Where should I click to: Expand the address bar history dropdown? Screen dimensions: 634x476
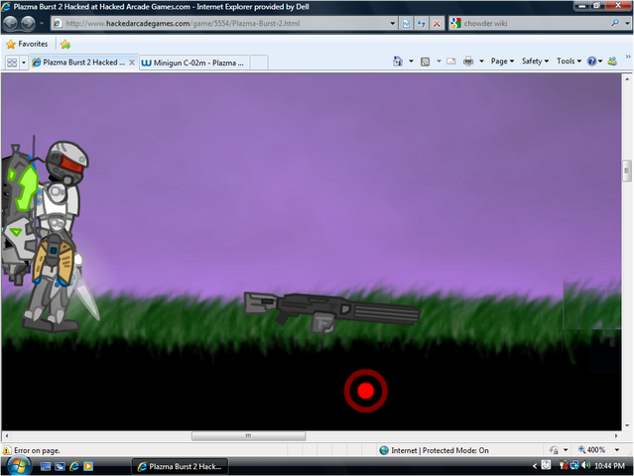pyautogui.click(x=392, y=24)
